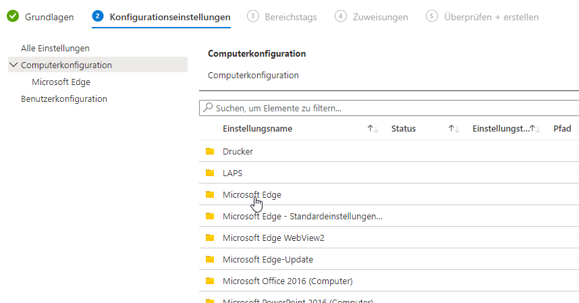579x303 pixels.
Task: Click the search field to filter elements
Action: coord(389,108)
